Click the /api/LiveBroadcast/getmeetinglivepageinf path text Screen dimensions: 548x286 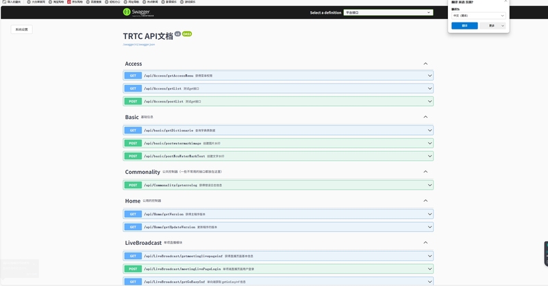coord(183,256)
